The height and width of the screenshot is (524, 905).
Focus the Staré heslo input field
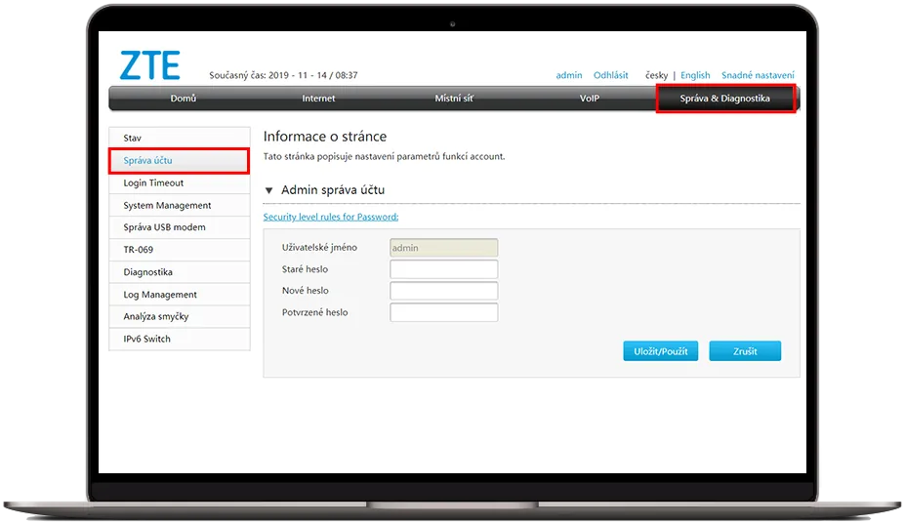click(x=443, y=269)
